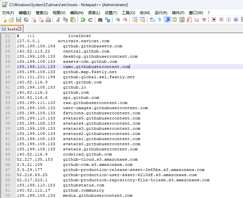The width and height of the screenshot is (243, 198).
Task: Open the 语言(L) menu
Action: click(94, 13)
